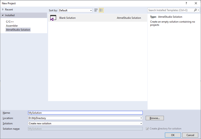The width and height of the screenshot is (201, 139).
Task: Click the Cancel button
Action: tap(190, 135)
